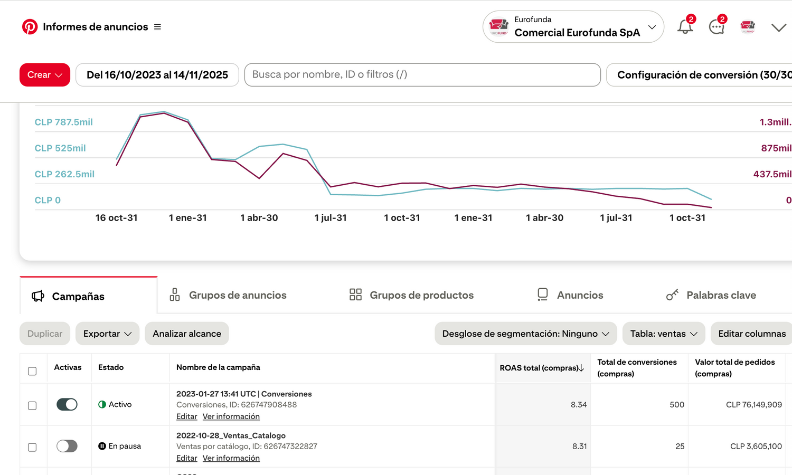Click the Eurofunda profile avatar at top right
792x475 pixels.
pyautogui.click(x=748, y=27)
